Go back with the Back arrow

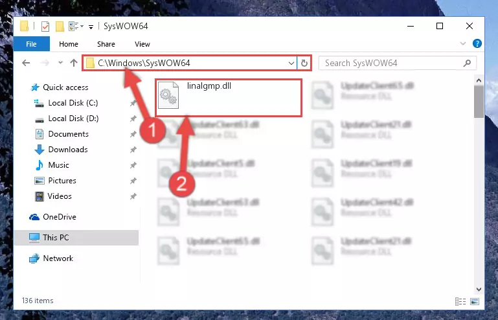[x=26, y=63]
